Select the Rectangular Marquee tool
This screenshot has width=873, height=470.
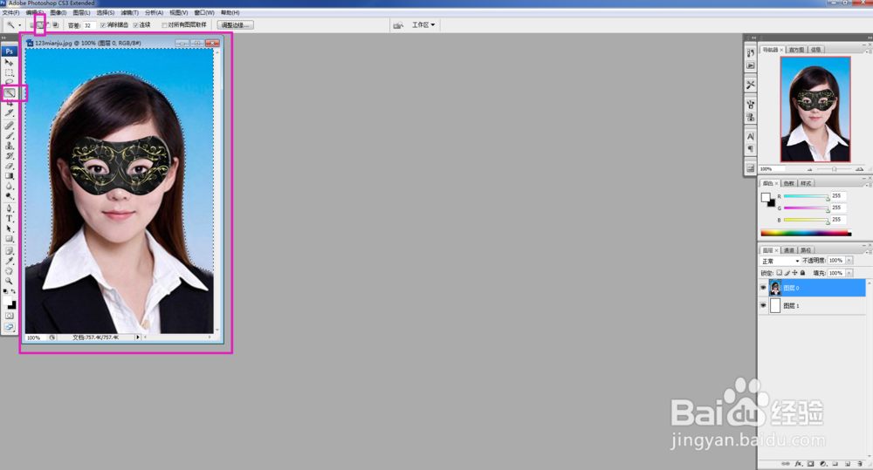(9, 73)
